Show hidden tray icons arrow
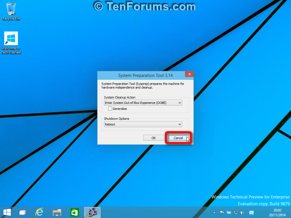Image resolution: width=291 pixels, height=218 pixels. [x=214, y=213]
